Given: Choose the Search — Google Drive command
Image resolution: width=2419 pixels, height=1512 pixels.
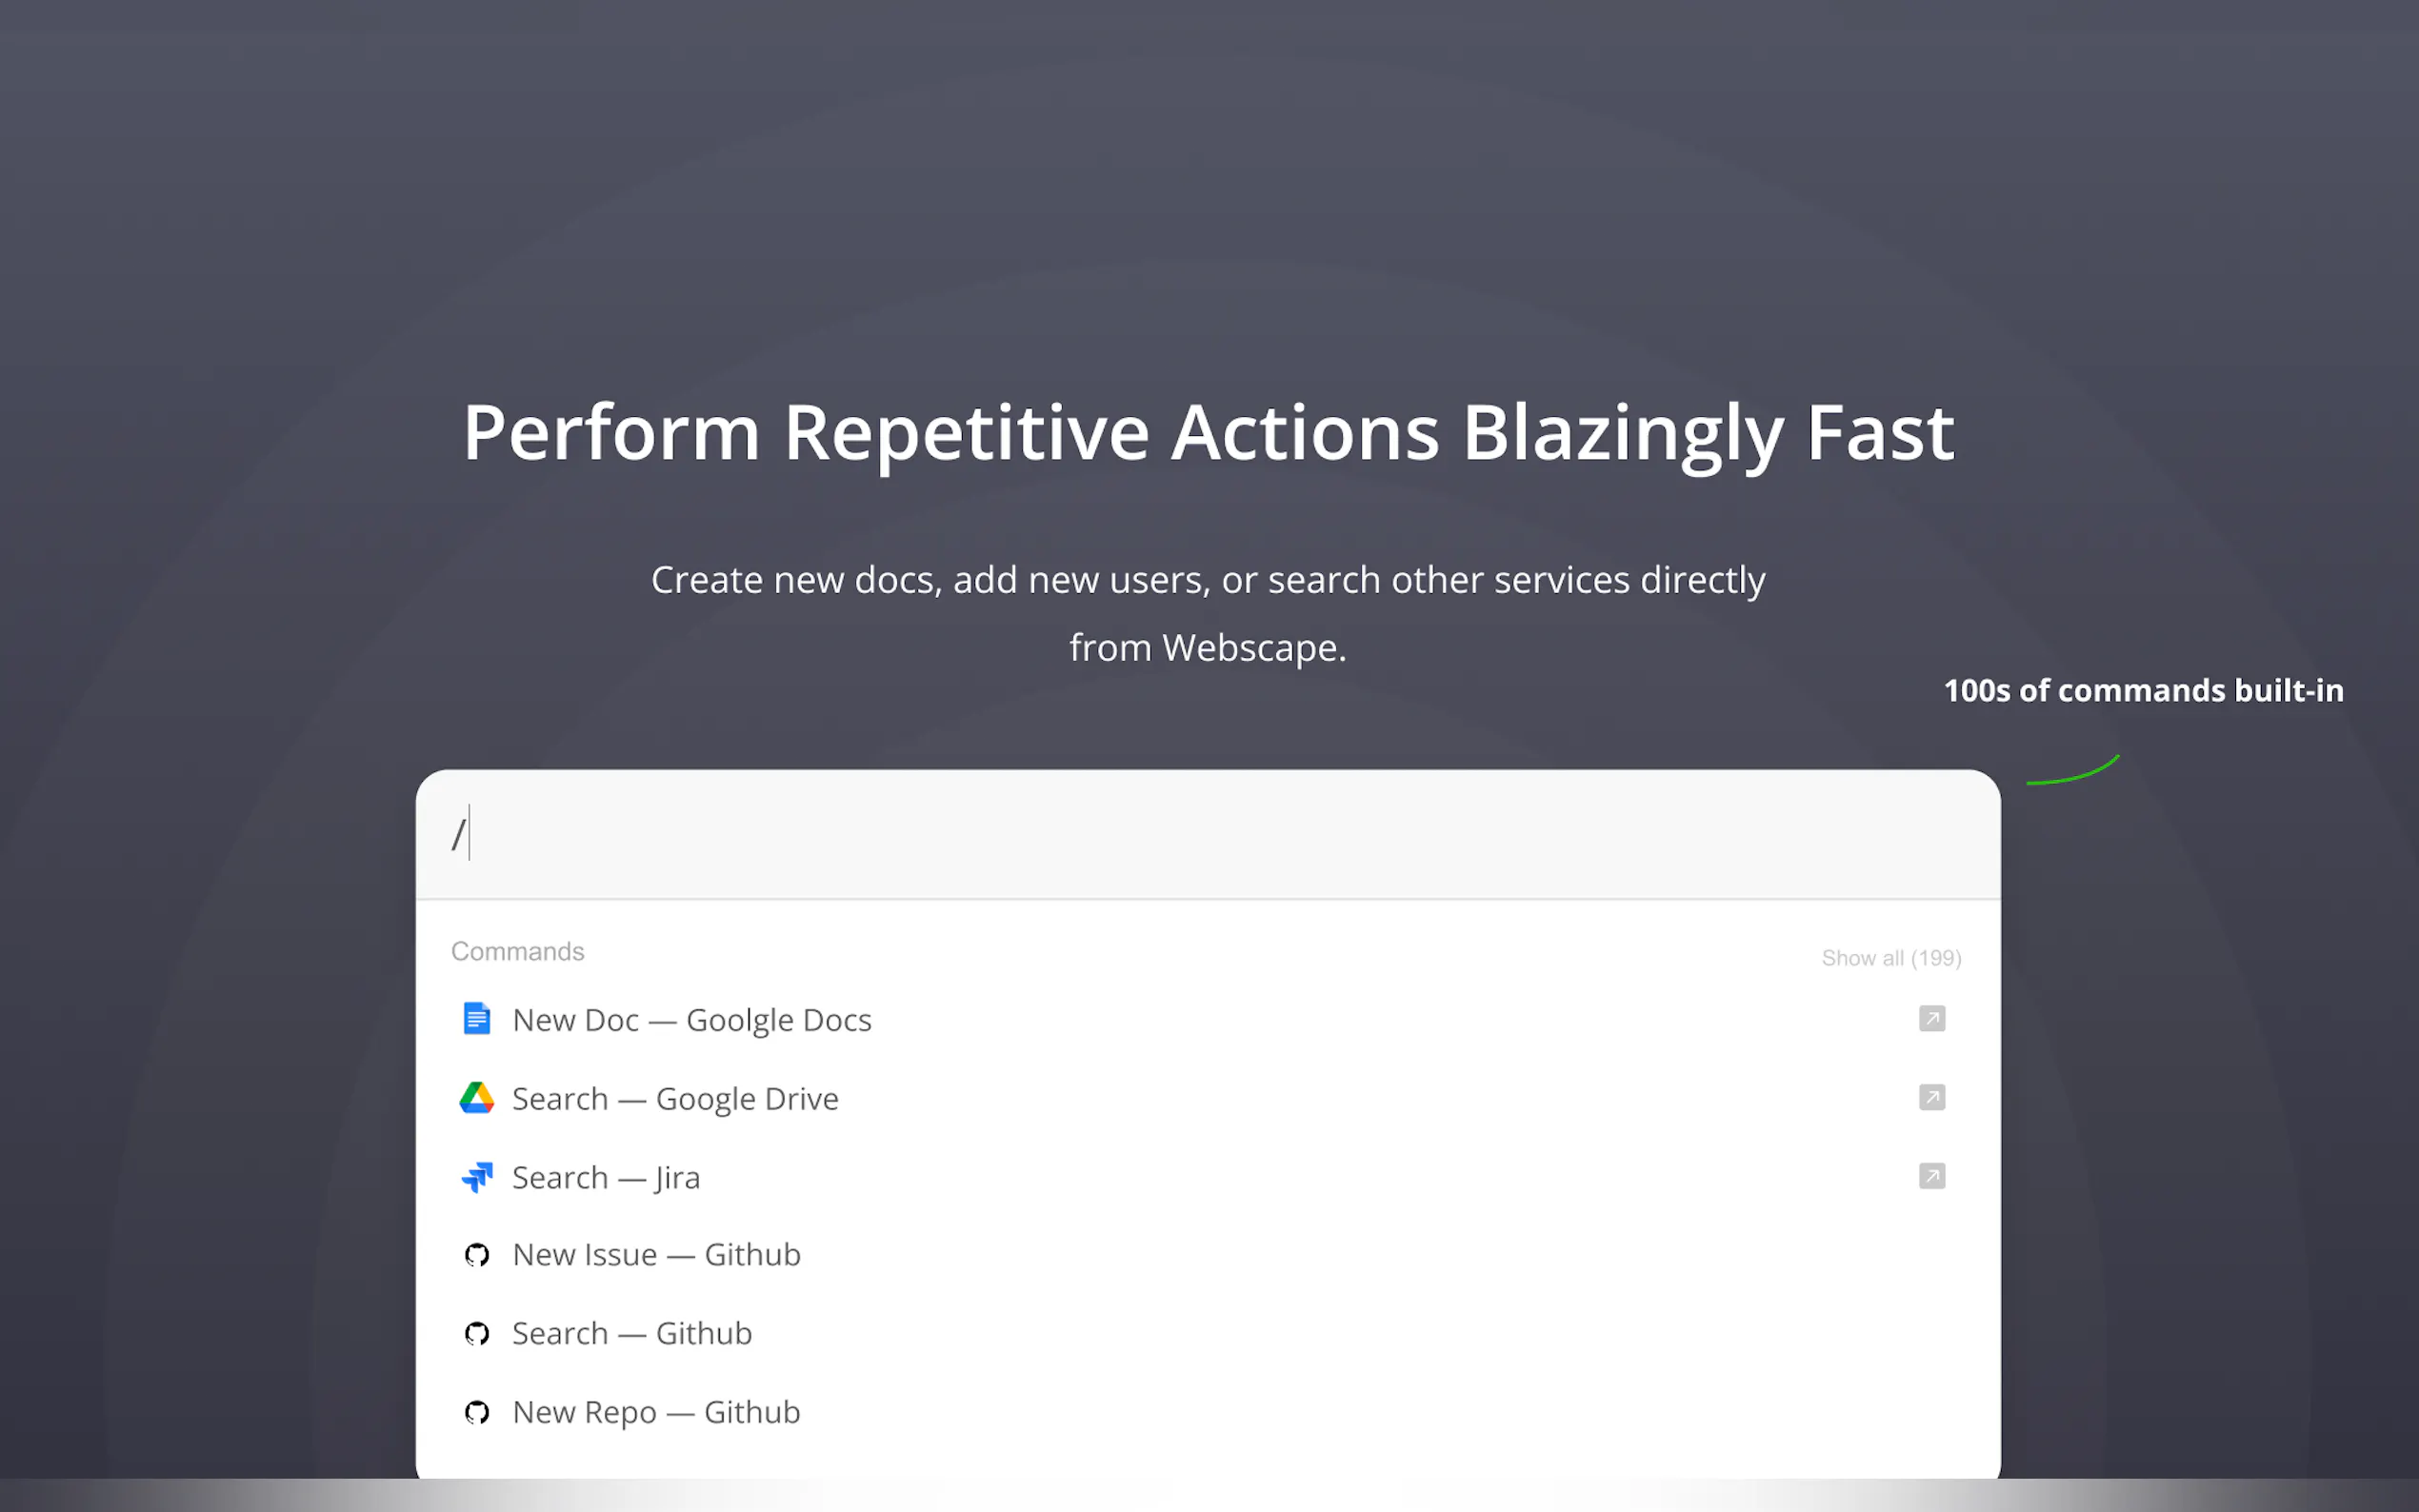Looking at the screenshot, I should pos(675,1099).
